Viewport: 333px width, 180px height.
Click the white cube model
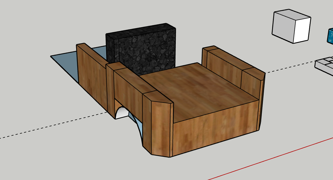291,26
